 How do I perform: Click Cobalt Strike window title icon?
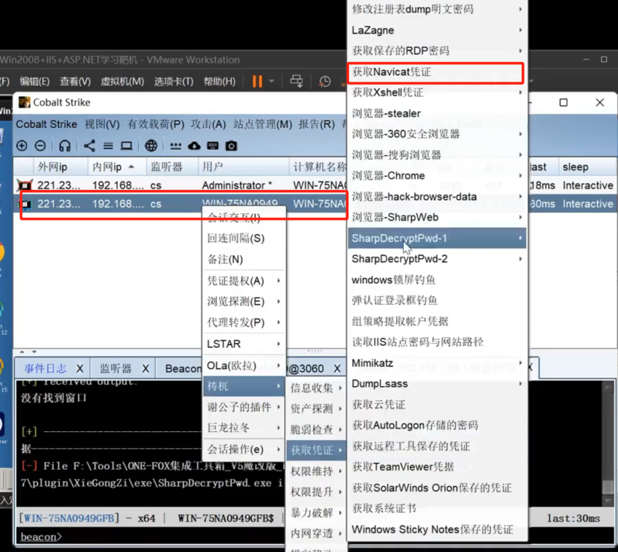24,102
